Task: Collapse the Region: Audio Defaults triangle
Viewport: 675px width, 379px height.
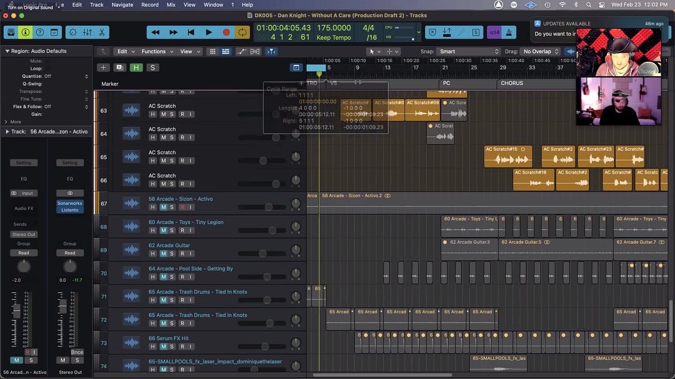Action: (7, 51)
